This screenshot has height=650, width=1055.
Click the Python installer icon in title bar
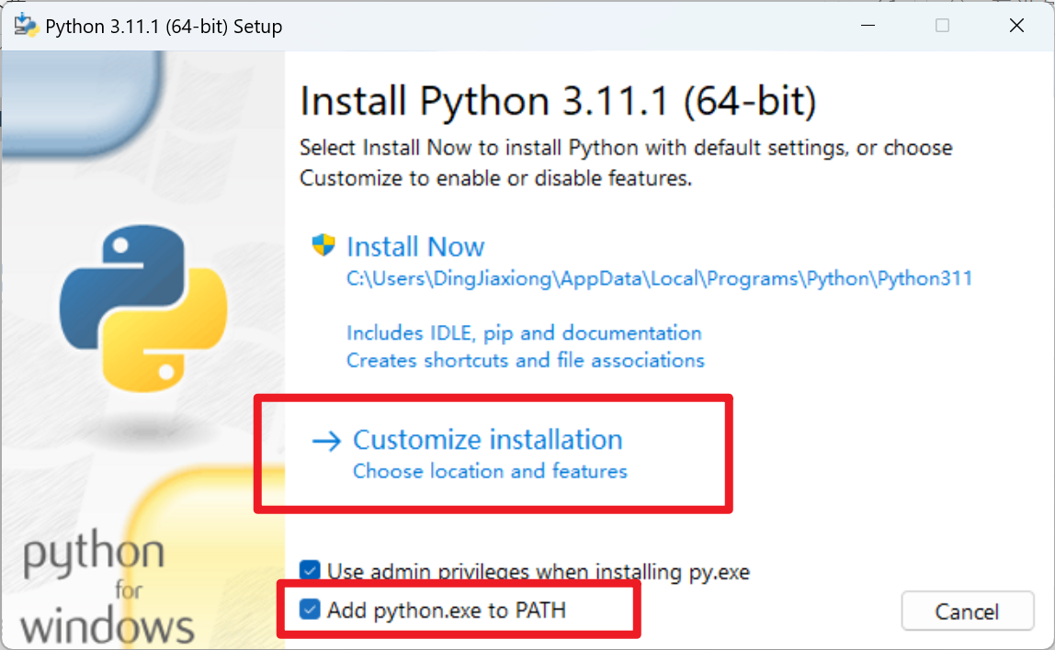[x=25, y=25]
